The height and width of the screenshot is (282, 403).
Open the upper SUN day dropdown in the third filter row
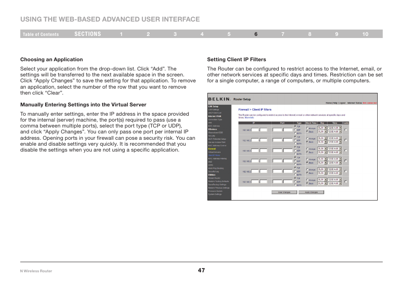pyautogui.click(x=322, y=149)
